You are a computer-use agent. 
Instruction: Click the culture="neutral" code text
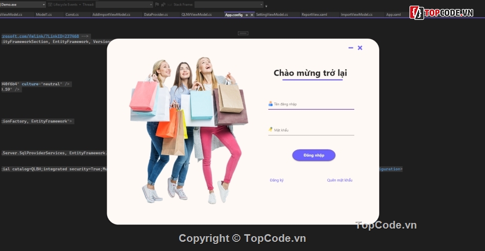click(x=42, y=84)
